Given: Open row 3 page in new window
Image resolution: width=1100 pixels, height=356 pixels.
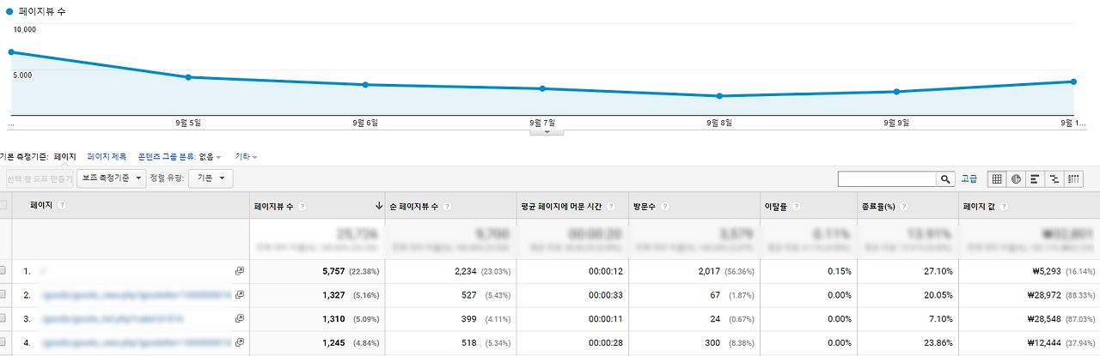Looking at the screenshot, I should [240, 319].
